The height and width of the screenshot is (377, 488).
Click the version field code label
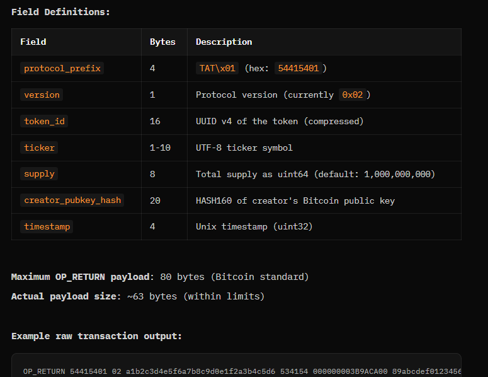[x=42, y=95]
